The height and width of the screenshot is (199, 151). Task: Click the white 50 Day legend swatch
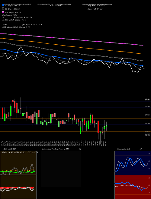(3, 9)
